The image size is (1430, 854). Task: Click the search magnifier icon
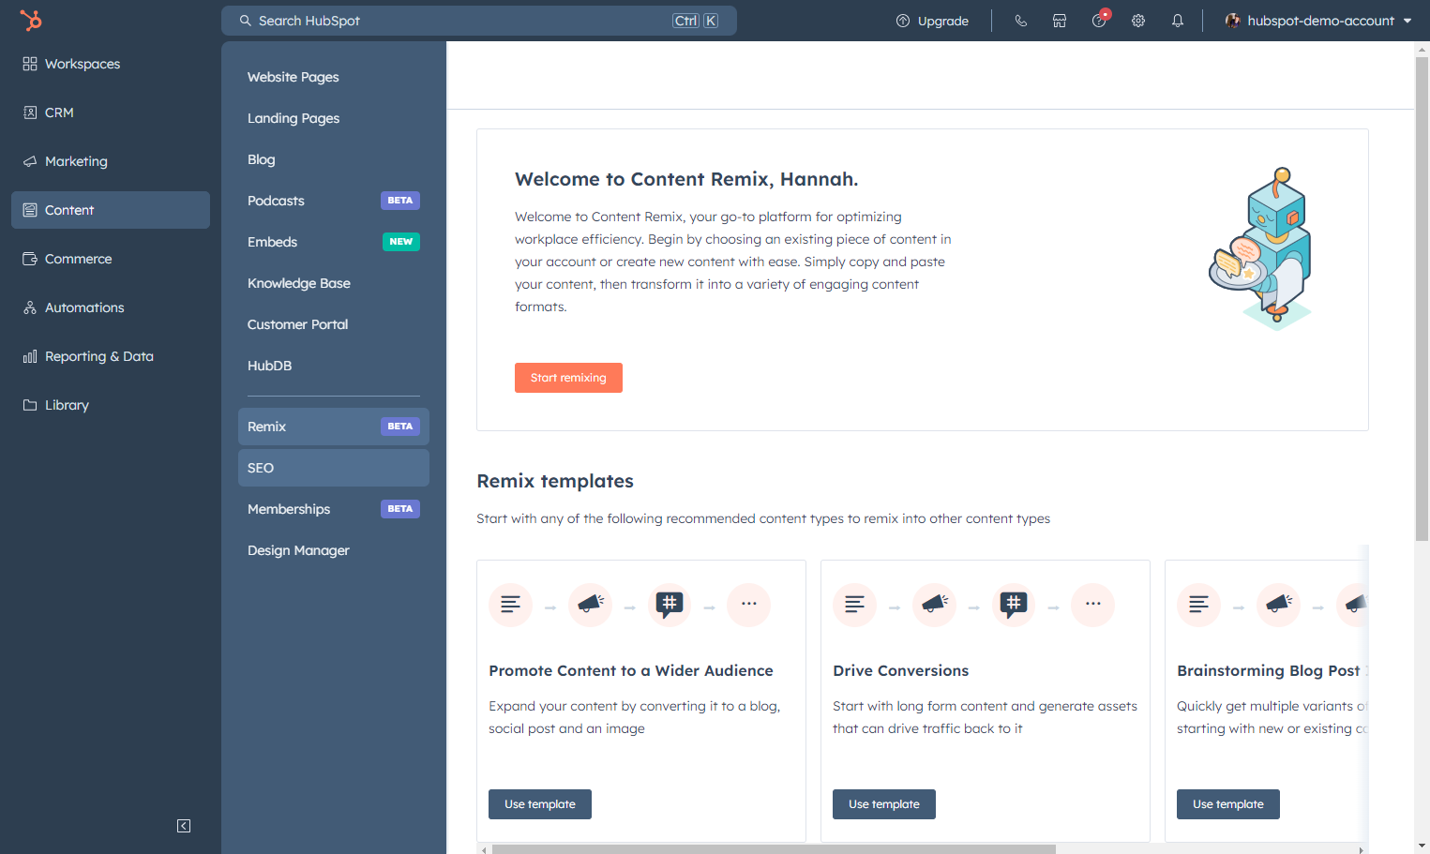coord(246,21)
